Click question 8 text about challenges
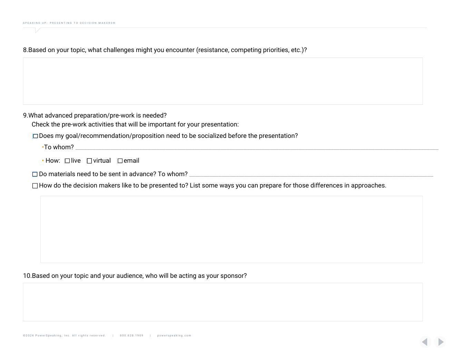This screenshot has width=471, height=353. tap(165, 50)
